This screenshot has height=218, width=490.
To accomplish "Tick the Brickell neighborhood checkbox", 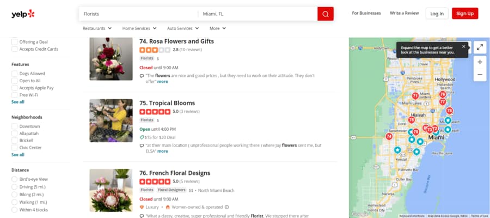I will (15, 140).
